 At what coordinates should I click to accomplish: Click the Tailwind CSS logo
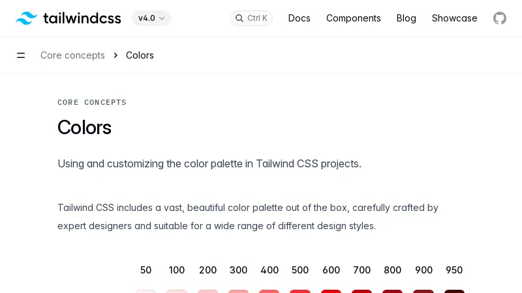tap(69, 18)
